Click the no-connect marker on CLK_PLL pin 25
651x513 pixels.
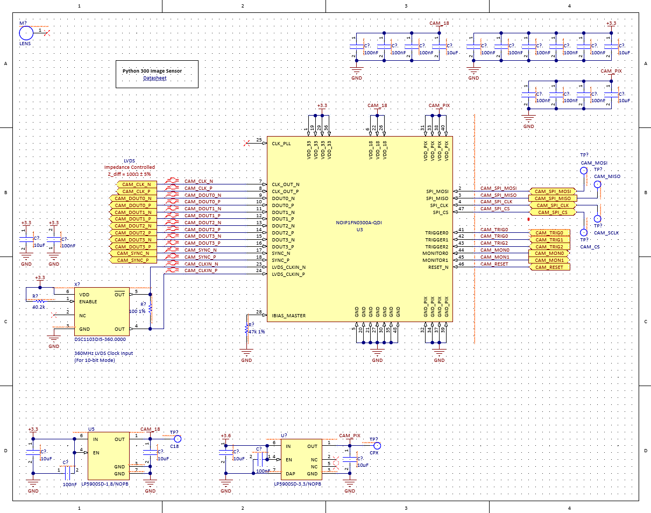click(x=246, y=144)
